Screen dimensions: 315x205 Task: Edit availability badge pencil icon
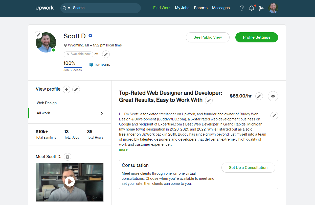click(x=106, y=54)
